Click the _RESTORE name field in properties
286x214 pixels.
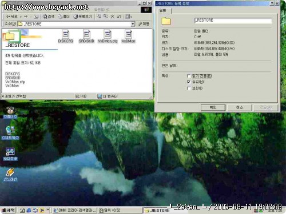tap(233, 21)
